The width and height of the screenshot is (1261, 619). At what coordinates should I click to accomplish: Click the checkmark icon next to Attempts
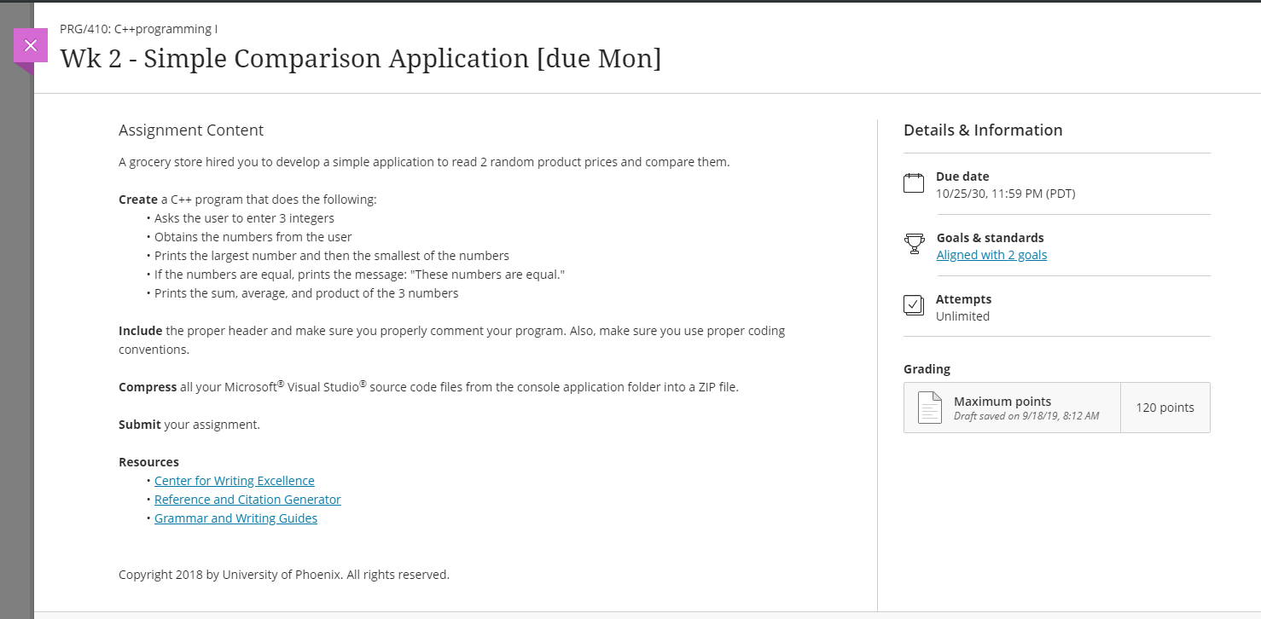pyautogui.click(x=914, y=306)
